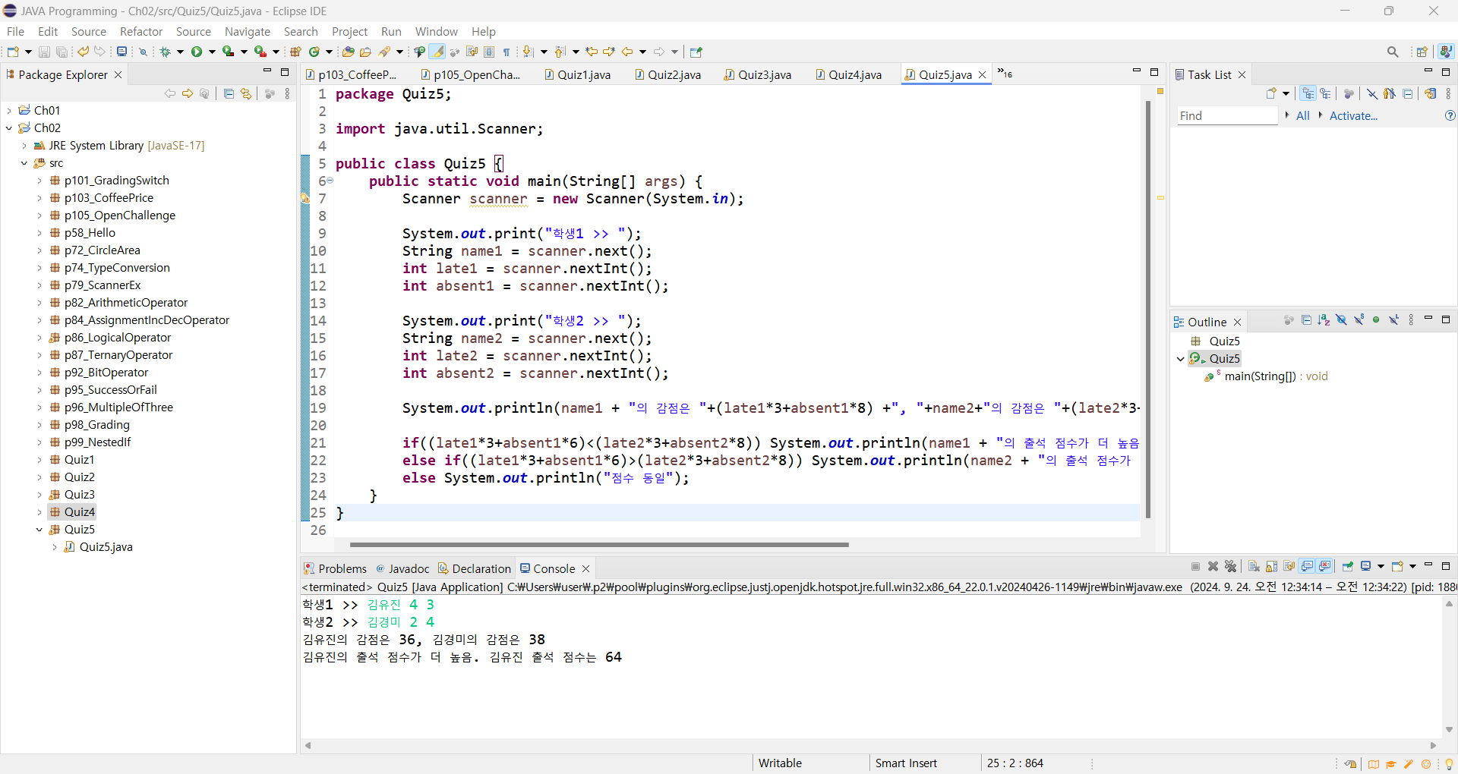The image size is (1458, 774).
Task: Click Clear Console icon
Action: 1254,566
